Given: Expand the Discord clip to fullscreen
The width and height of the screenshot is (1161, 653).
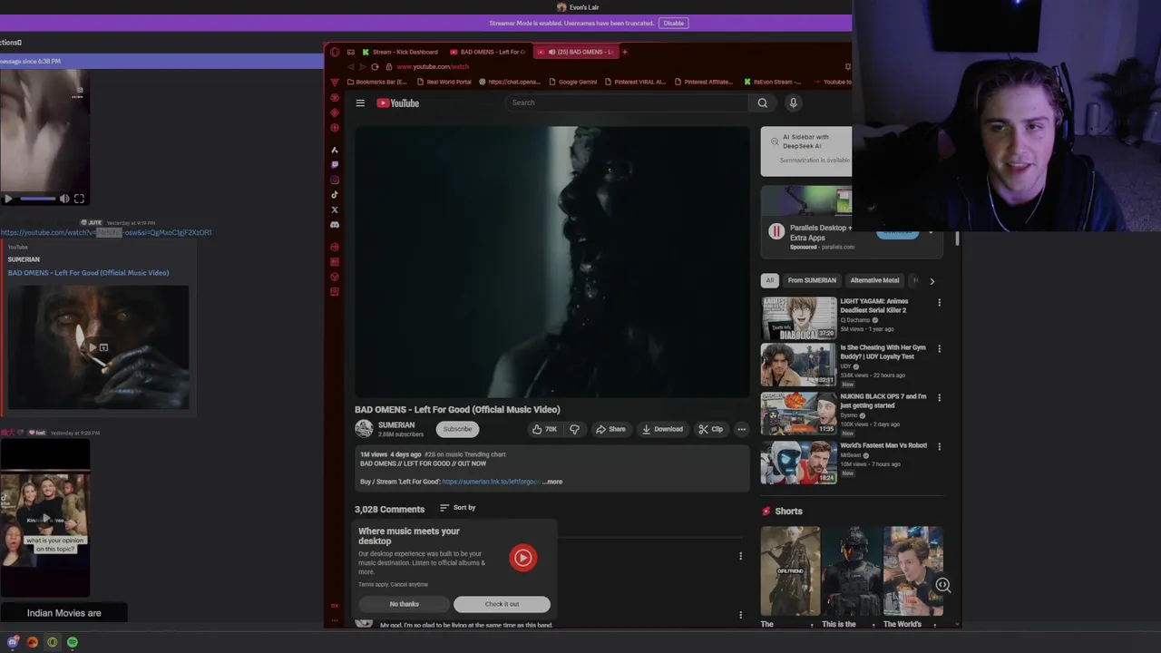Looking at the screenshot, I should coord(79,199).
